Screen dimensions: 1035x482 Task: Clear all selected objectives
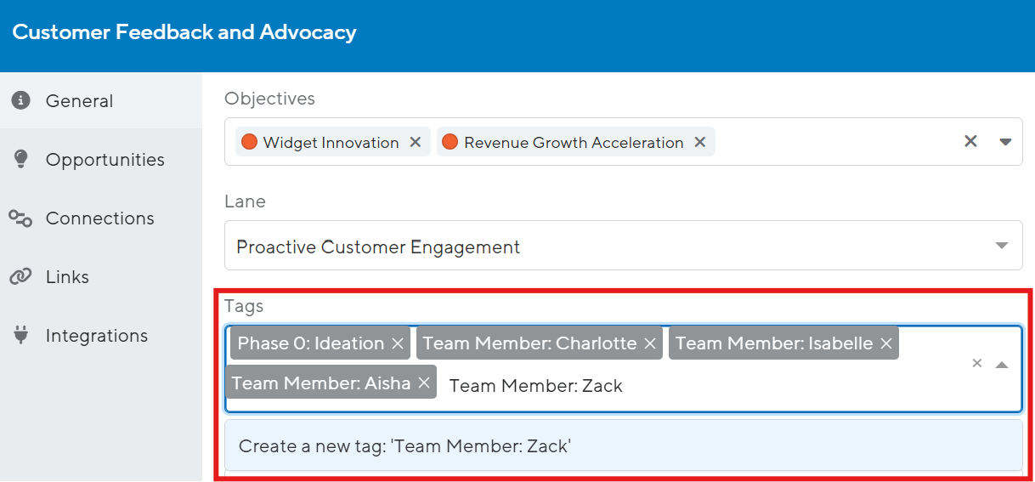[x=970, y=141]
